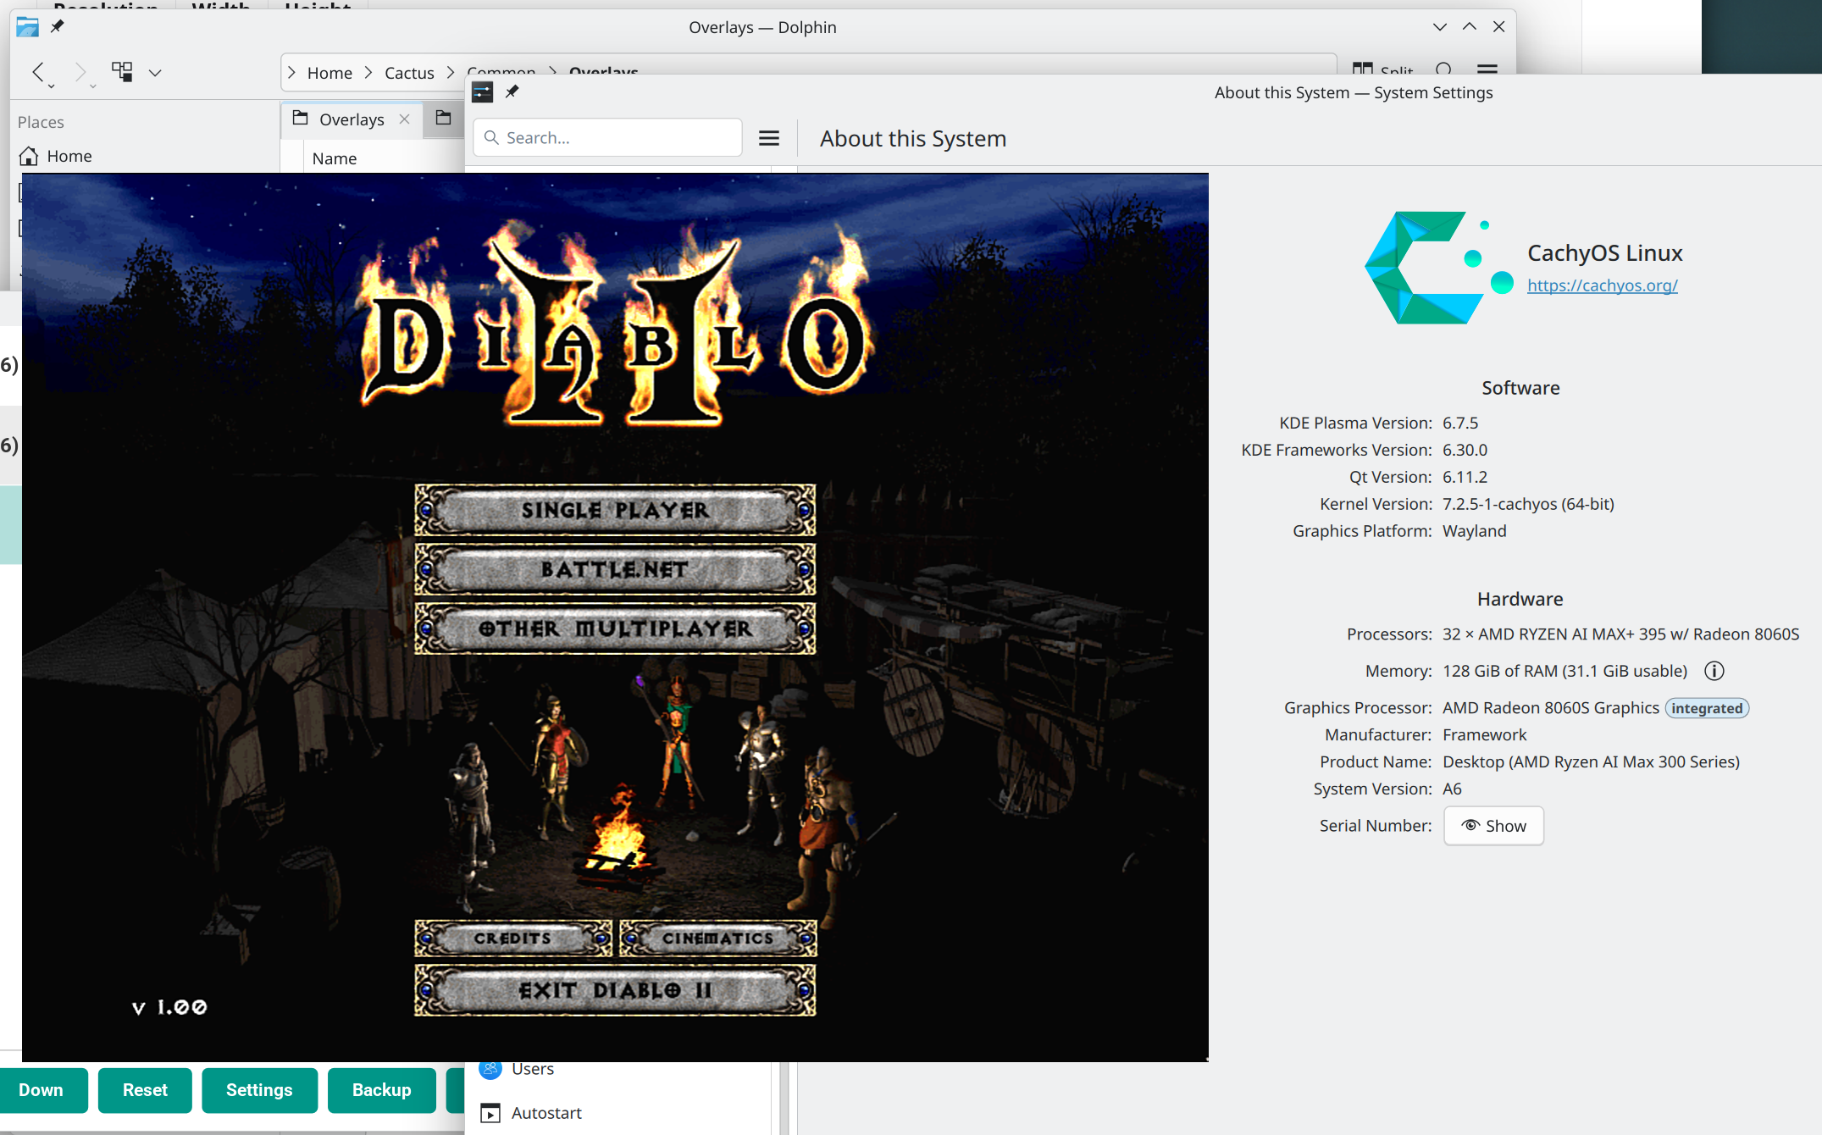
Task: Click the green Backup button
Action: (x=382, y=1090)
